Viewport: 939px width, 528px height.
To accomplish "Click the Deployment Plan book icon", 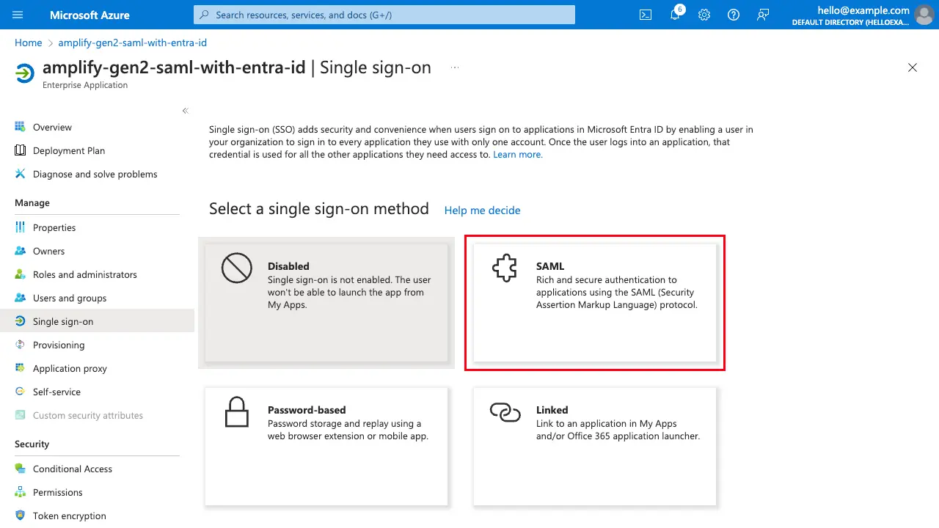I will click(21, 150).
